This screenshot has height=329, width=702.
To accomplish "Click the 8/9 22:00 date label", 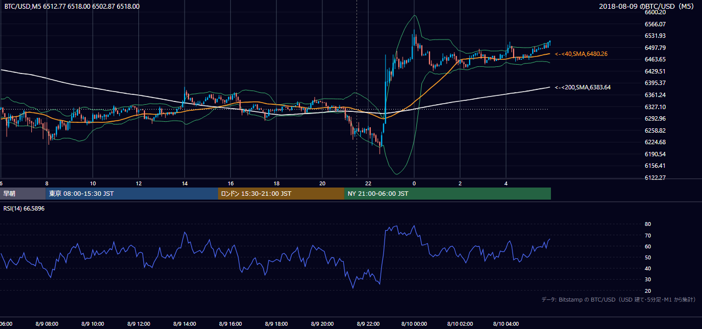I will click(x=368, y=324).
